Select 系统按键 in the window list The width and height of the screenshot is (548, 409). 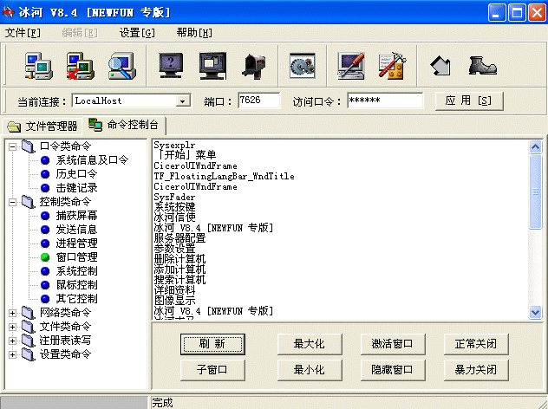pyautogui.click(x=174, y=207)
